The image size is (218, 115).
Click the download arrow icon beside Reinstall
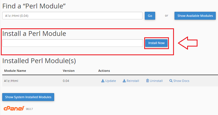point(124,81)
